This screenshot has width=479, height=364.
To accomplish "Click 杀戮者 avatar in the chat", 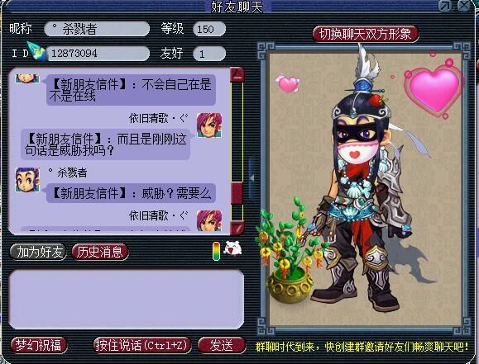I will (x=27, y=180).
